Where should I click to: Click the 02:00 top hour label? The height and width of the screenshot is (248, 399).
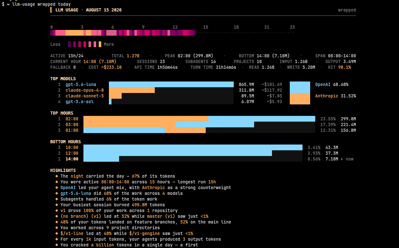(72, 119)
